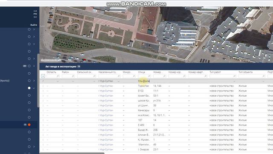Click the Жилые cell in the E102 row
This screenshot has height=154, width=273.
(x=243, y=91)
